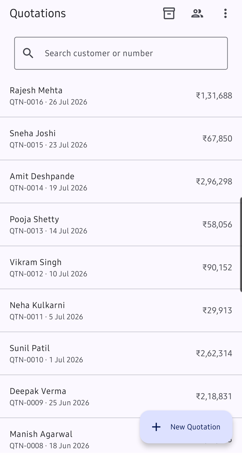Click the Search customer or number field
The width and height of the screenshot is (242, 455).
point(121,53)
